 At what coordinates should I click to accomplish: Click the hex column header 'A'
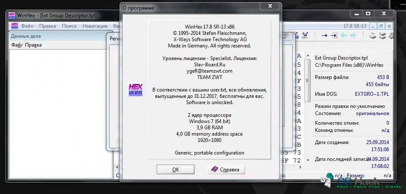[299, 56]
